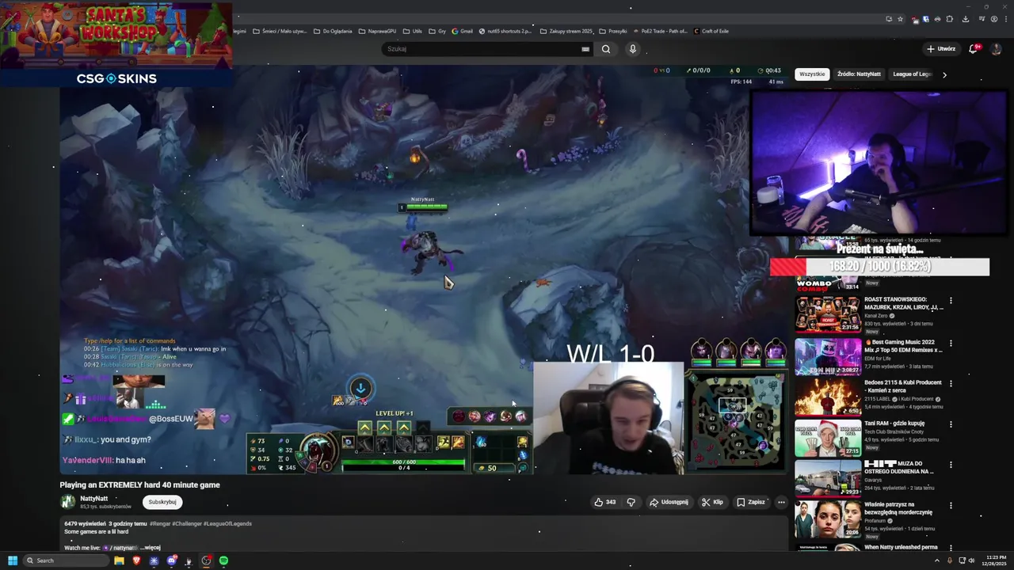Open the YouTube account avatar menu

[x=997, y=49]
